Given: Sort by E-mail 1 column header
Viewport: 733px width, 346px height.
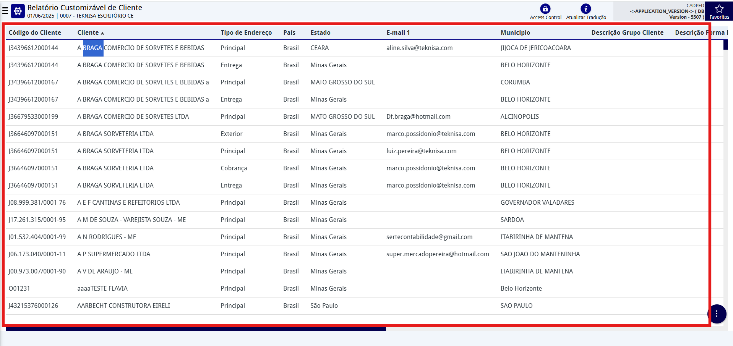Looking at the screenshot, I should click(398, 33).
